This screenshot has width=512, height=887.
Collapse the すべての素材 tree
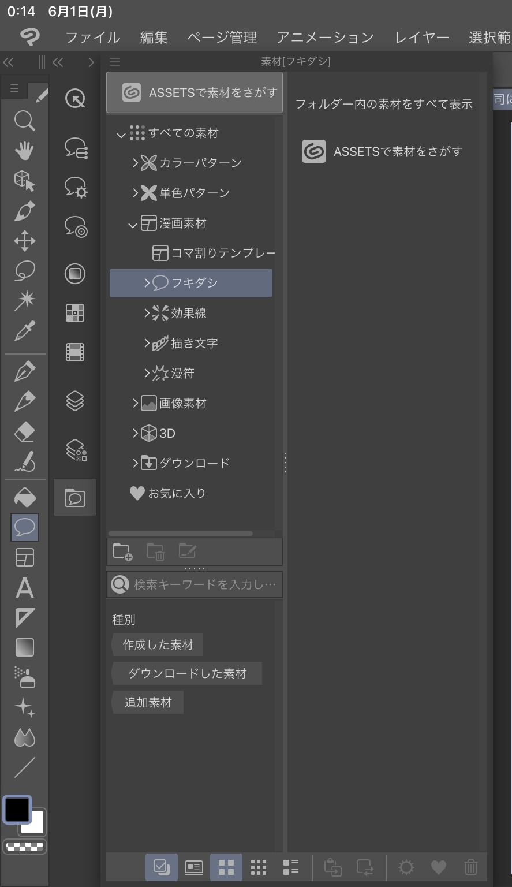121,135
